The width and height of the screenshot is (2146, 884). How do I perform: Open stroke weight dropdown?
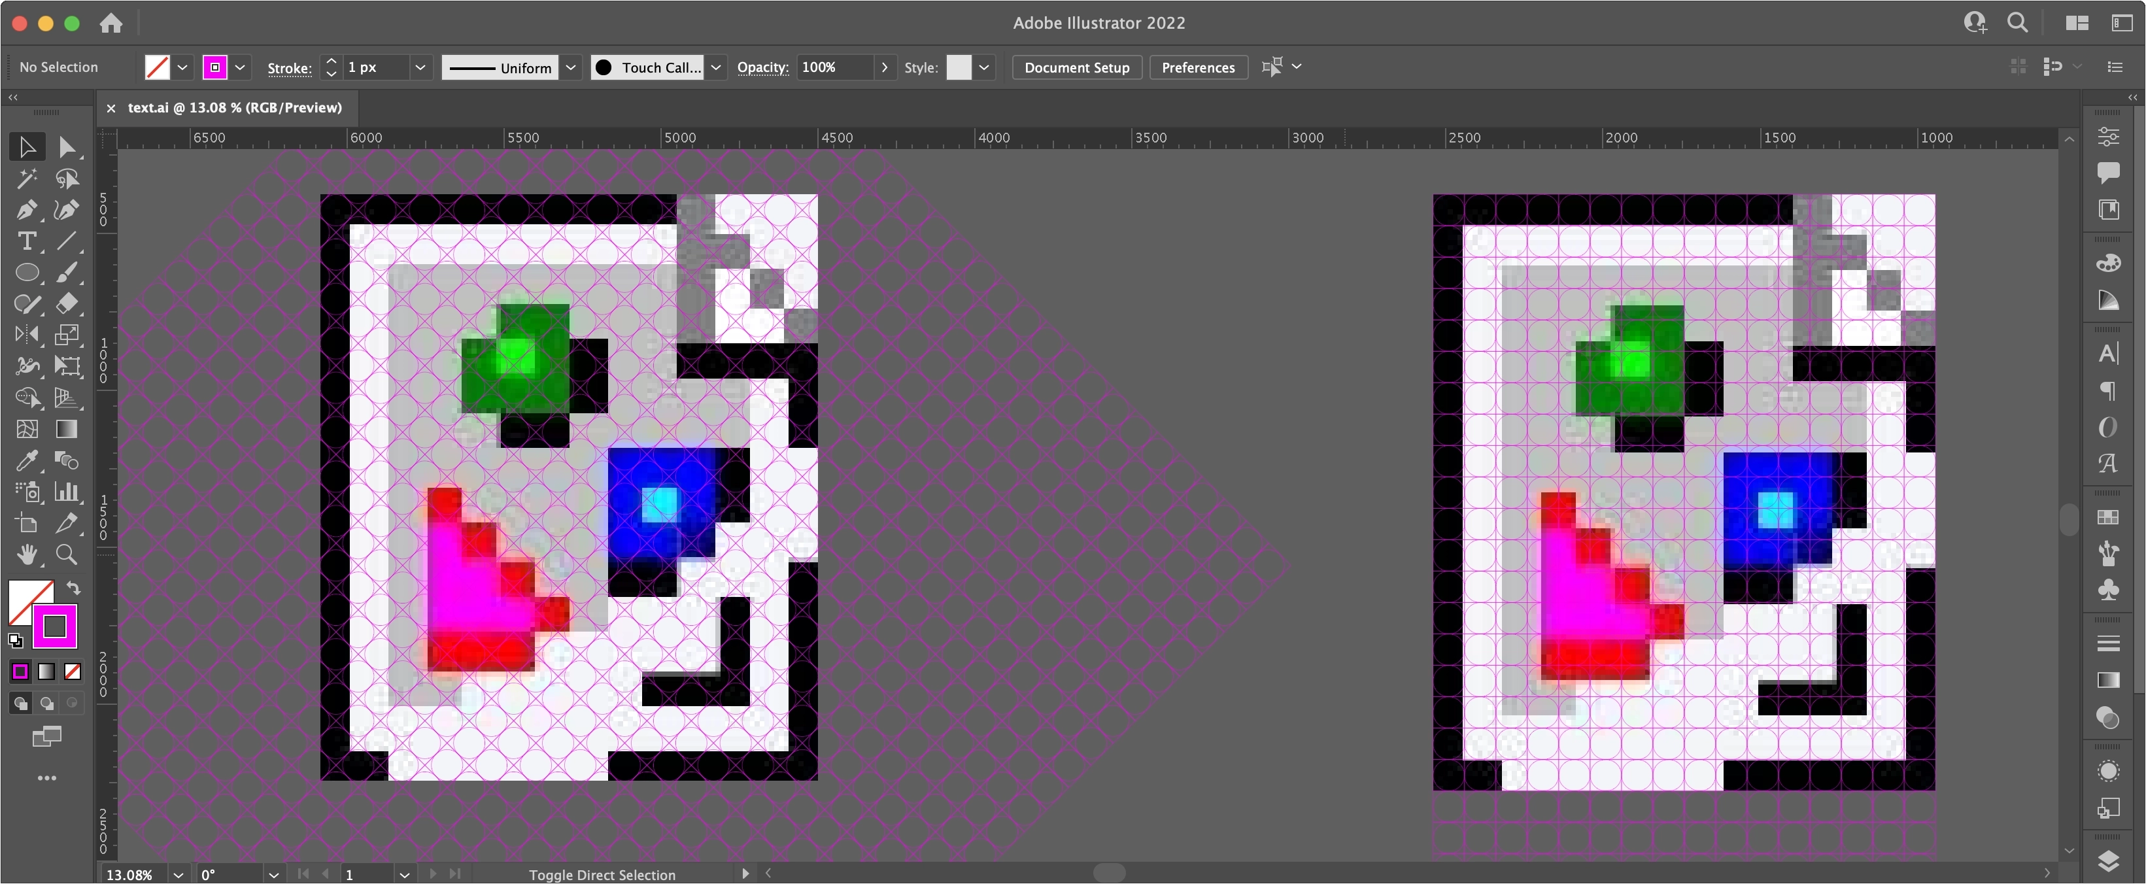pos(420,67)
